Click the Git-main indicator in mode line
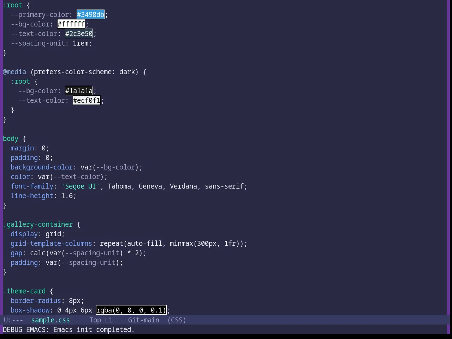This screenshot has height=339, width=452. point(143,320)
